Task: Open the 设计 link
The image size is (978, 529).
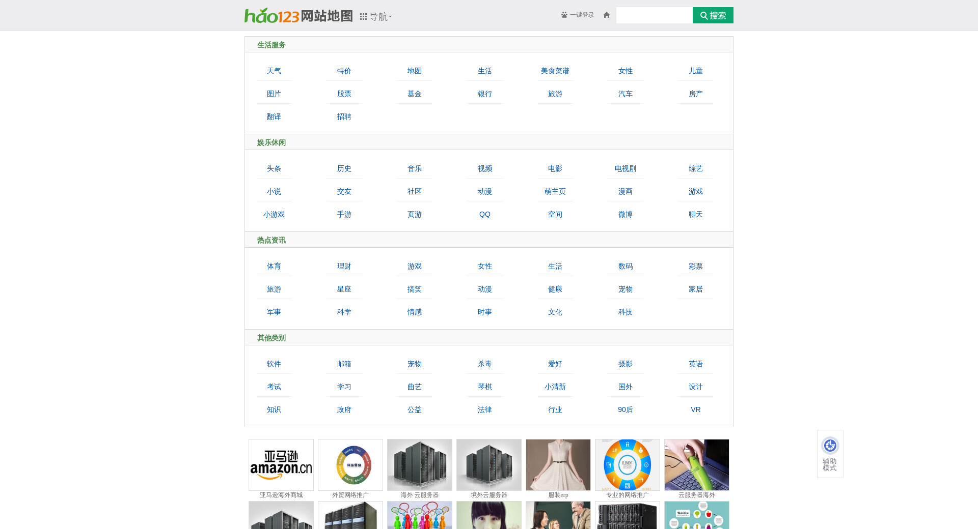Action: pyautogui.click(x=696, y=387)
